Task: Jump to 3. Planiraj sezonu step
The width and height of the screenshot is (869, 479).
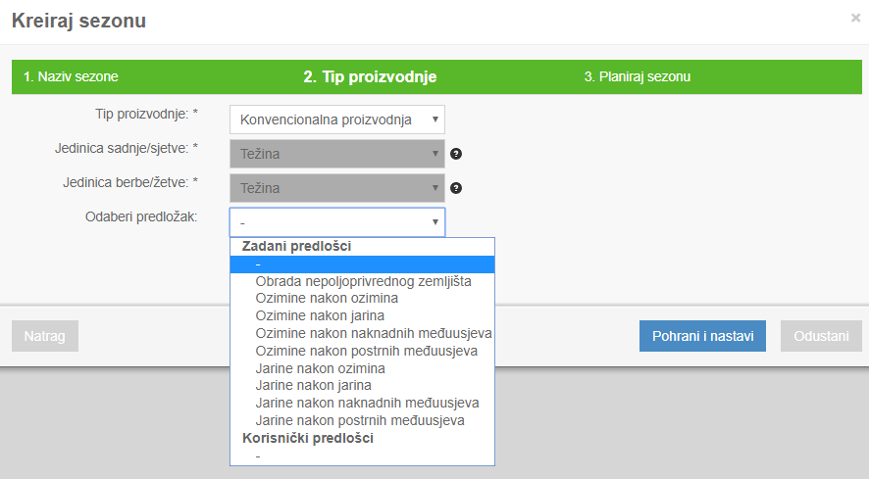Action: click(638, 76)
